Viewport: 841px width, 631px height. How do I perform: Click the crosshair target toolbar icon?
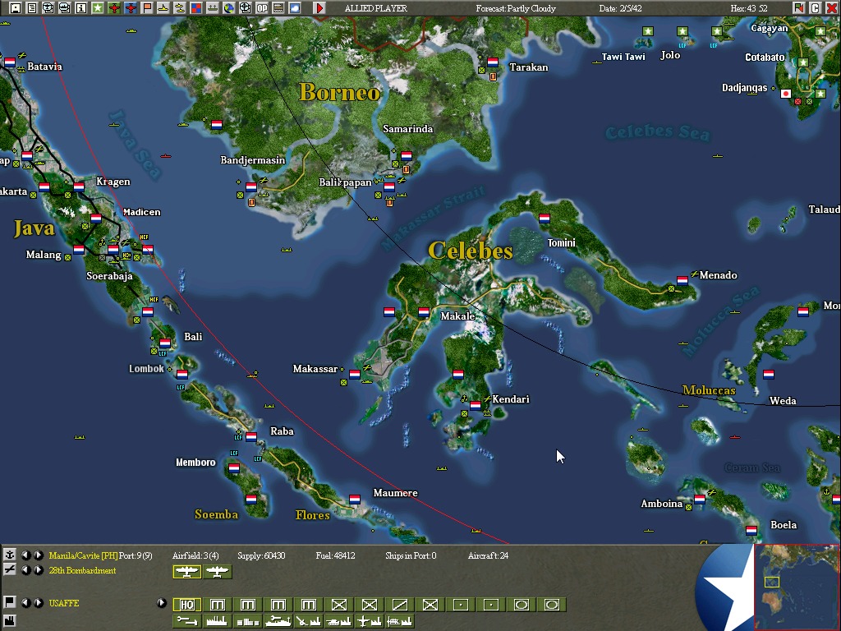(x=245, y=8)
